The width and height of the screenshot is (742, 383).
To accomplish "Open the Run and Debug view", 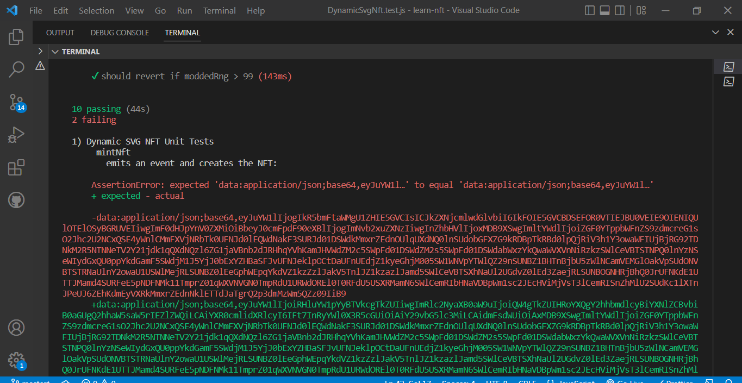I will (16, 135).
